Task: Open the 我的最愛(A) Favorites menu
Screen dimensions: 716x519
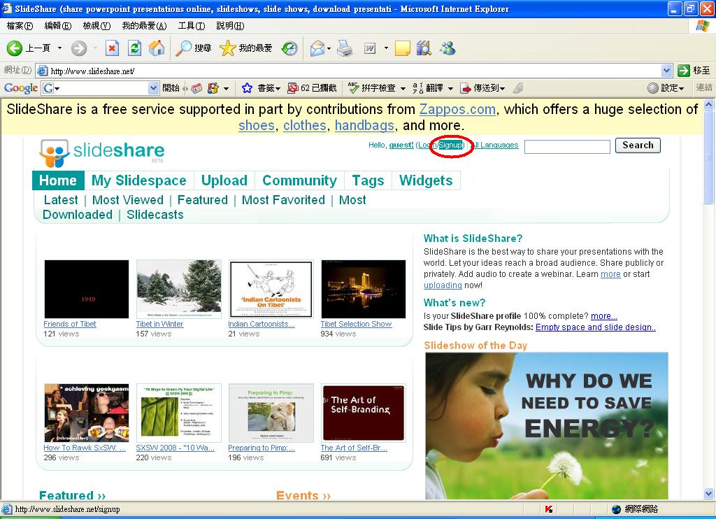Action: pos(144,26)
